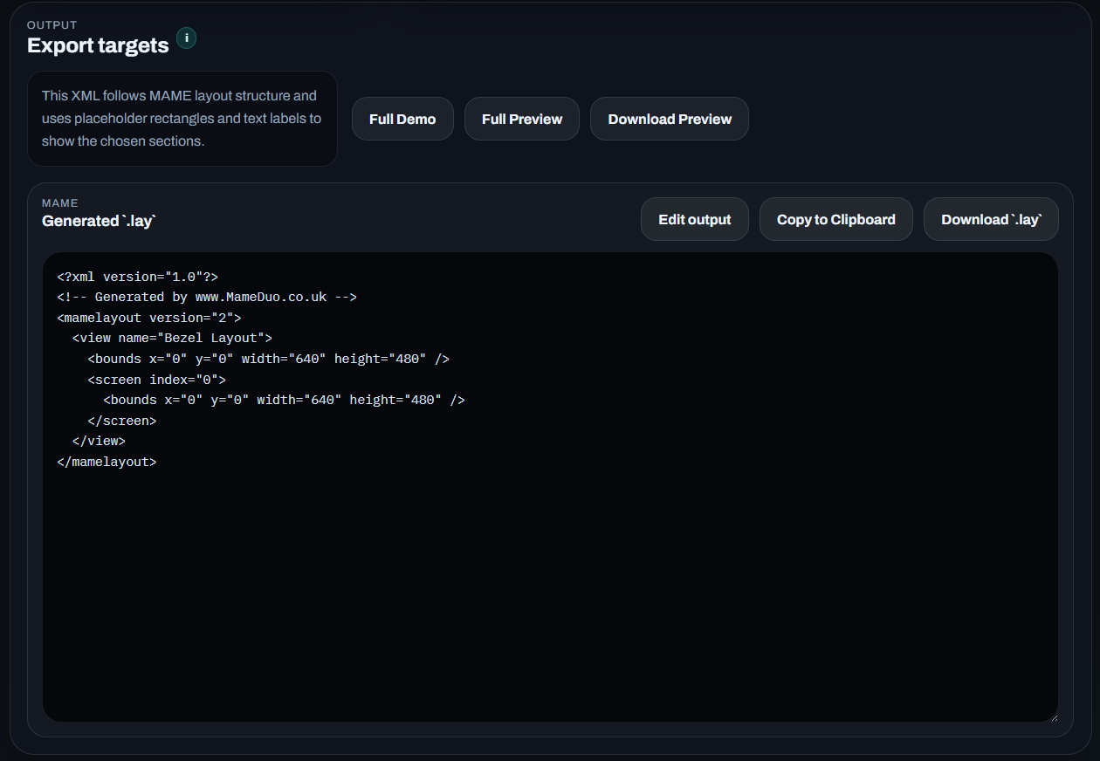Click the closing </screen> tag

tap(122, 421)
